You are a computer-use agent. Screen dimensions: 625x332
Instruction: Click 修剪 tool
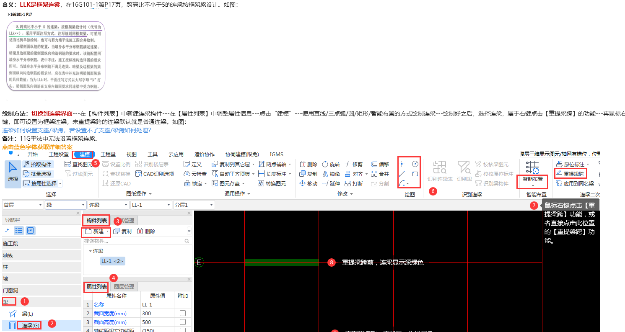[x=353, y=164]
